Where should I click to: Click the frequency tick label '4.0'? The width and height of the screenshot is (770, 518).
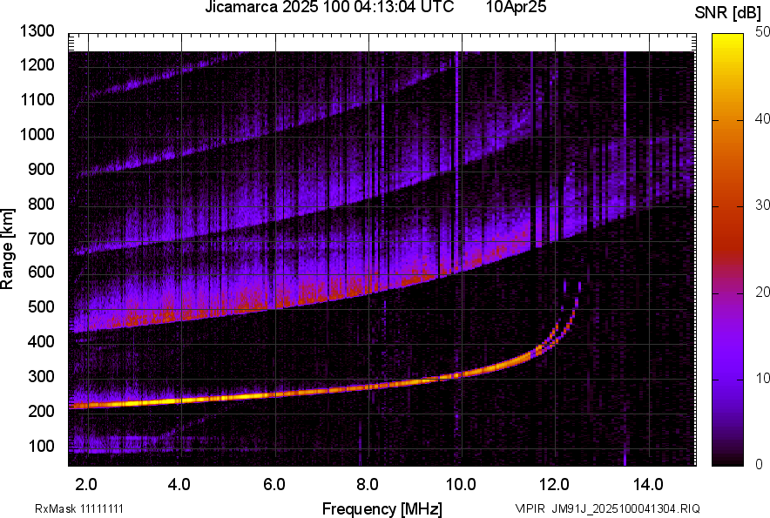[x=179, y=485]
